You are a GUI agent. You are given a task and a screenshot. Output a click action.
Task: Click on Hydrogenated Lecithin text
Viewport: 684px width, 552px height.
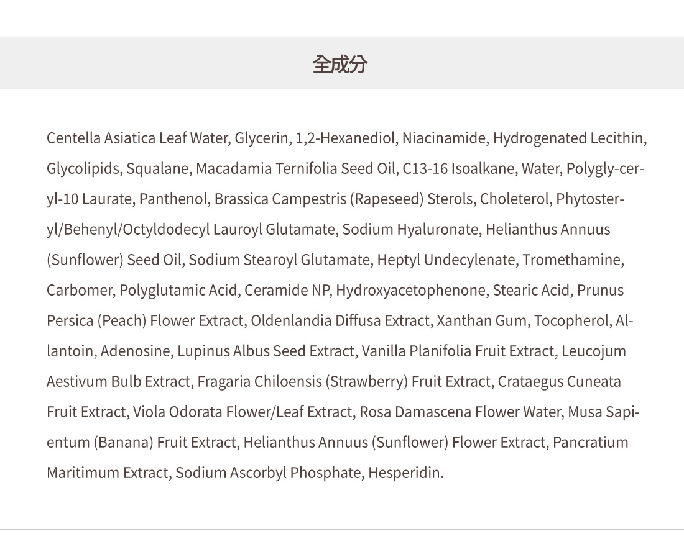[x=568, y=138]
